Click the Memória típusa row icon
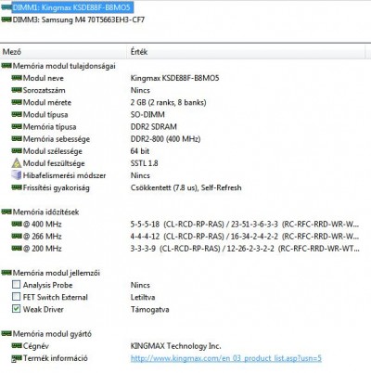The width and height of the screenshot is (371, 373). (x=17, y=126)
